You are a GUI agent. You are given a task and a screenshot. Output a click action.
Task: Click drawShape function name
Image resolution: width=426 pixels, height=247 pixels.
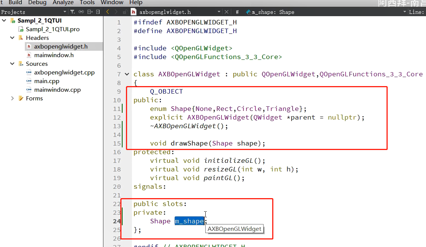(189, 144)
